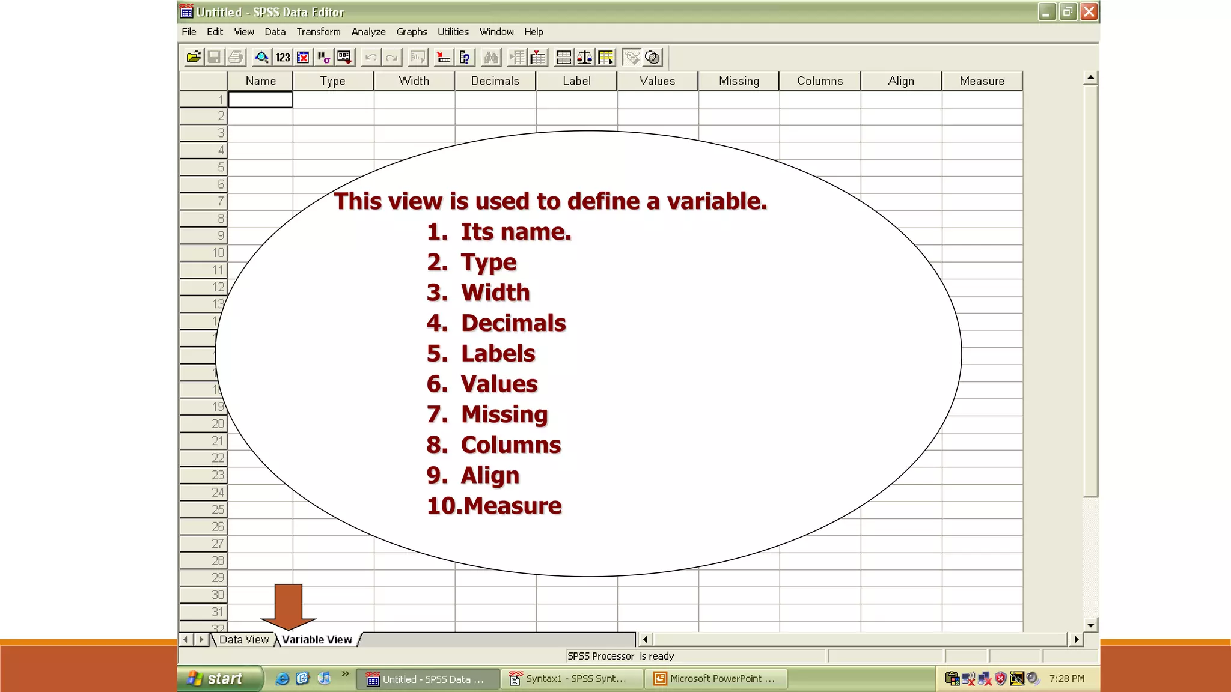Click the volume tray icon

coord(1033,679)
